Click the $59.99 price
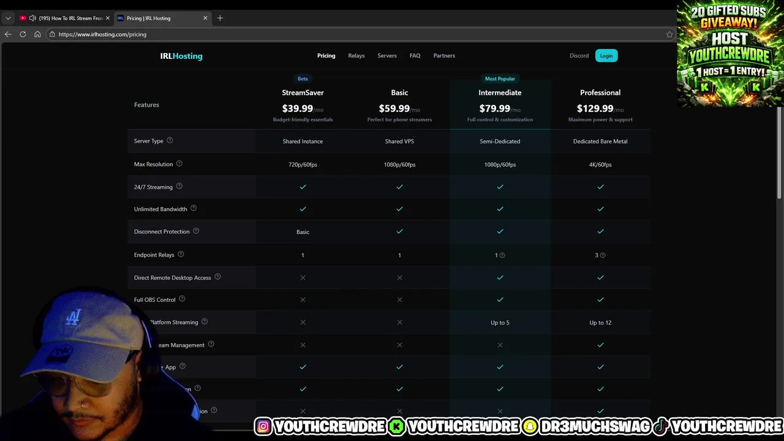 394,108
